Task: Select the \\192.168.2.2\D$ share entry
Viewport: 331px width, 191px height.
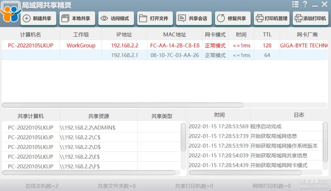Action: point(80,147)
